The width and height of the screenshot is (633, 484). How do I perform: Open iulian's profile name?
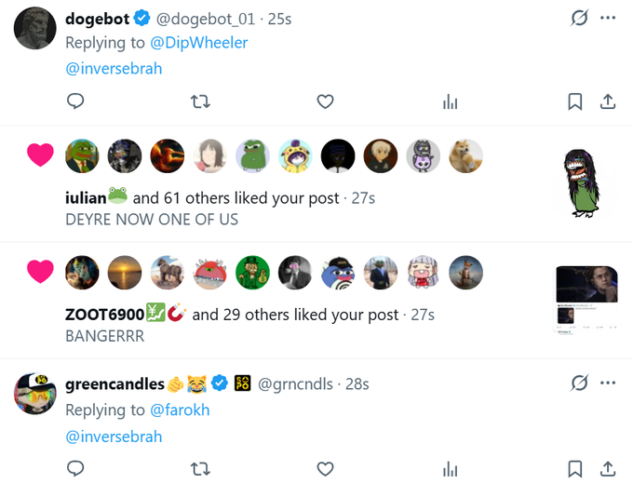coord(86,197)
